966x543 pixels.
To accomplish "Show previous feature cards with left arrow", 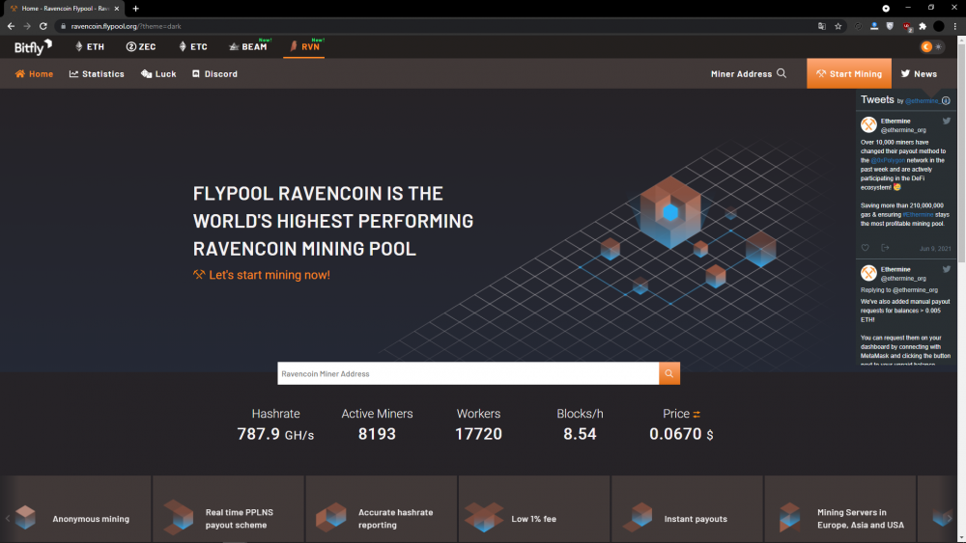I will click(8, 518).
